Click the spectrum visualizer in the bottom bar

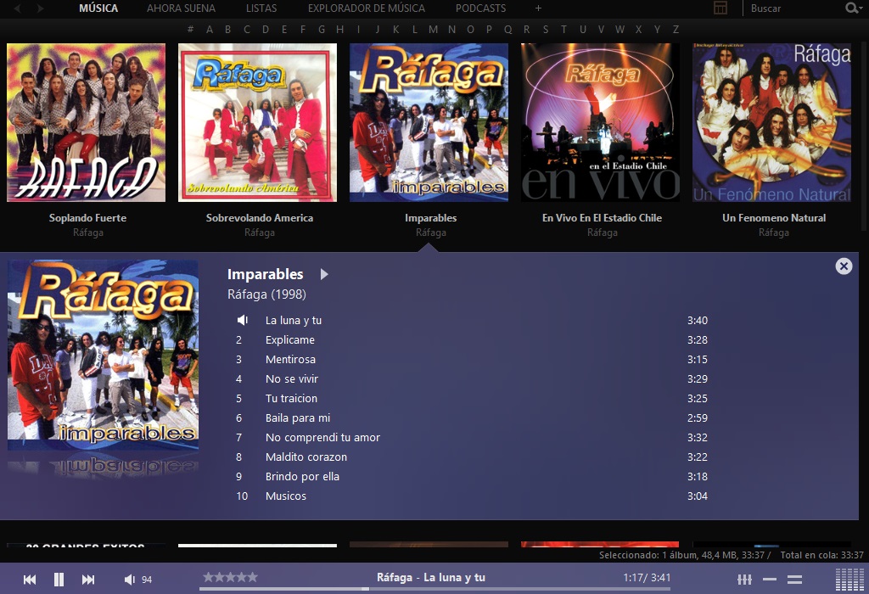click(x=849, y=578)
